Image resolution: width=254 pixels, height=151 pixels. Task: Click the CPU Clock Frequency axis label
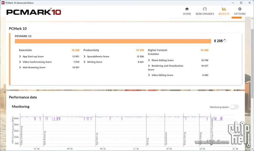(13, 130)
